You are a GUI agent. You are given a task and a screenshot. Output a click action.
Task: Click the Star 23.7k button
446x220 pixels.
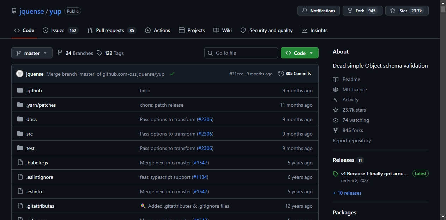(407, 11)
